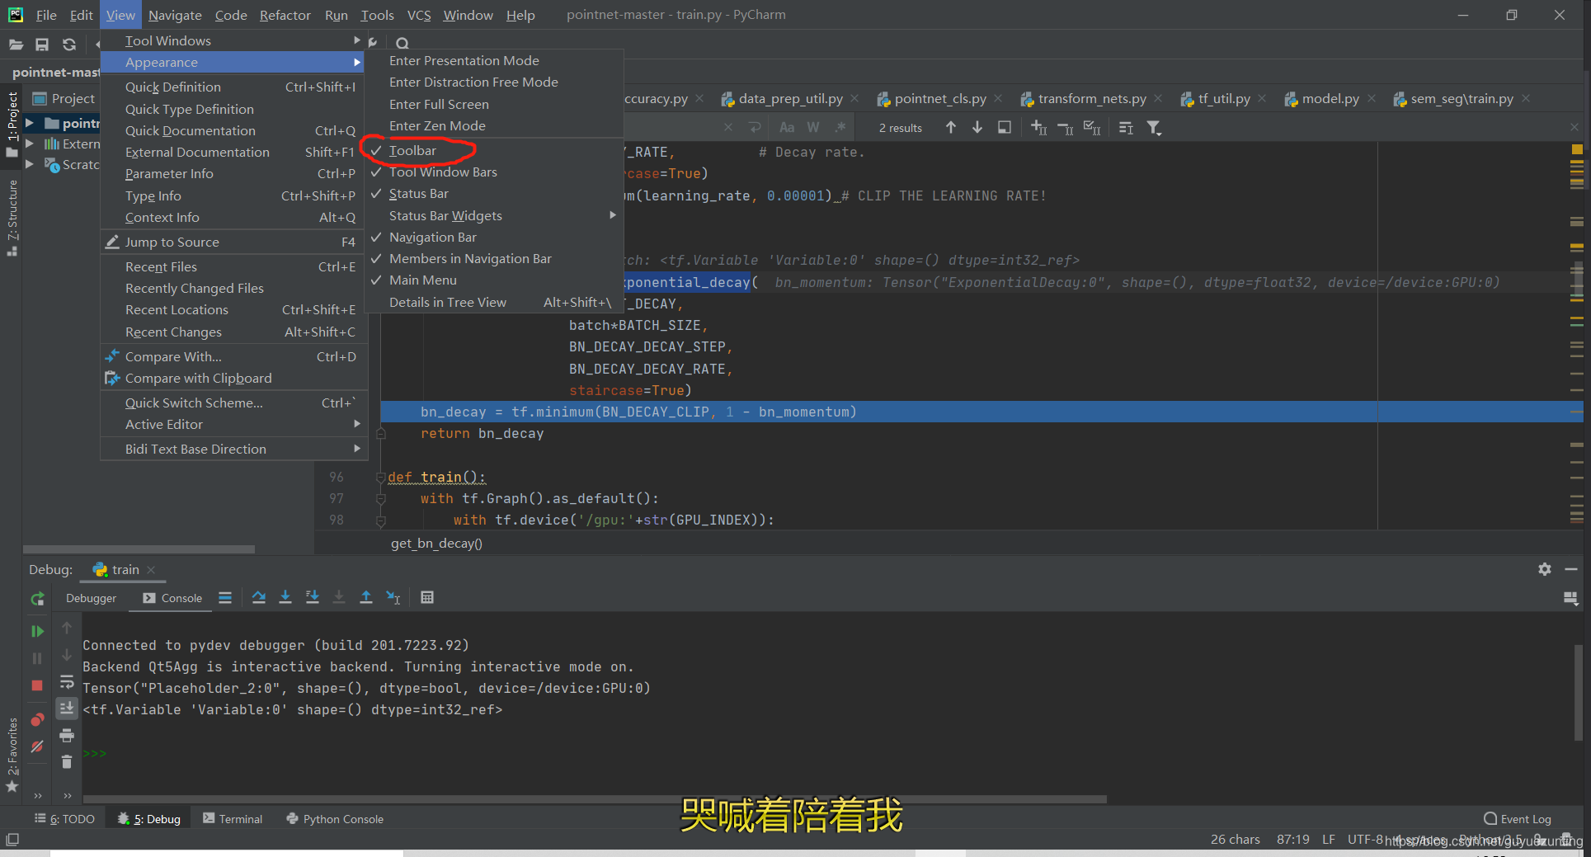Screen dimensions: 1591x857
Task: Expand pointnet project tree node
Action: click(29, 123)
